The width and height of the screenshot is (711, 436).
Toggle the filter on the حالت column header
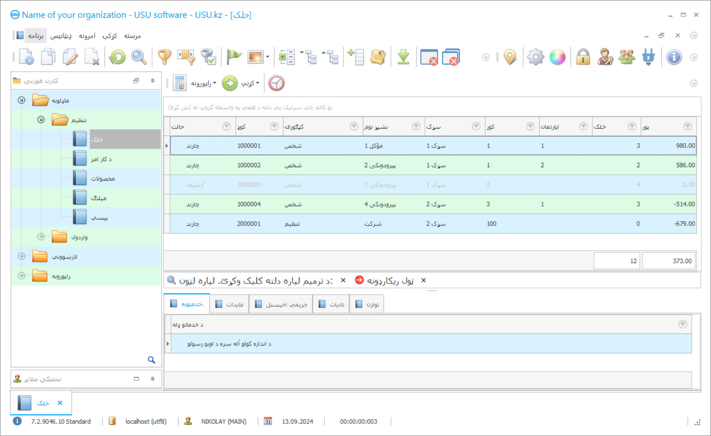click(x=227, y=127)
